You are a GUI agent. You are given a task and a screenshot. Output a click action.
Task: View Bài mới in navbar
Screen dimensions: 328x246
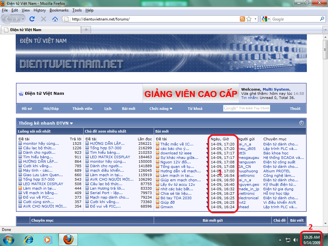pos(129,109)
